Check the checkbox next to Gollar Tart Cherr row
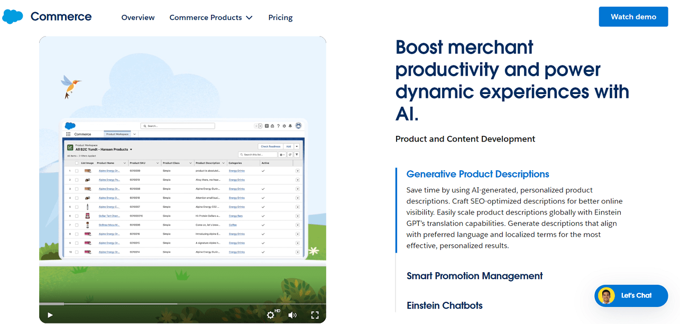This screenshot has height=324, width=680. click(77, 216)
